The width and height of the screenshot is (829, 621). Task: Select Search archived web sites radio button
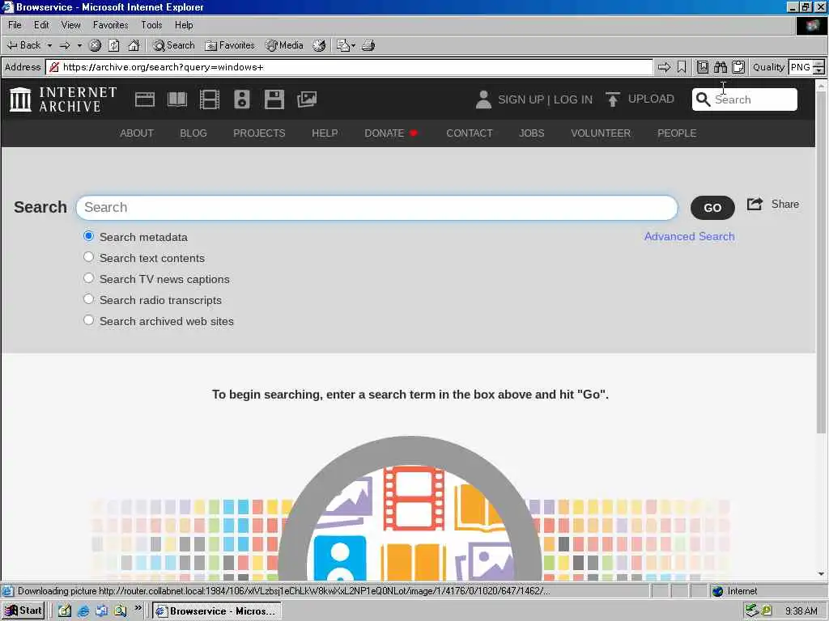coord(89,320)
